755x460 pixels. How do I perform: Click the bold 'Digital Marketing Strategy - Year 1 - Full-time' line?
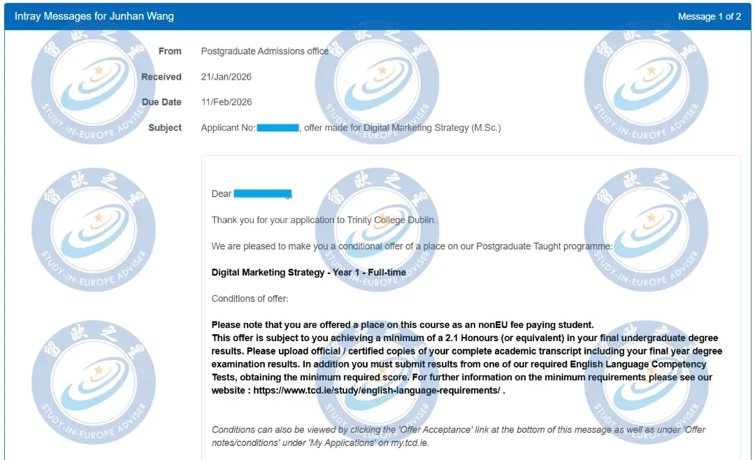(309, 273)
